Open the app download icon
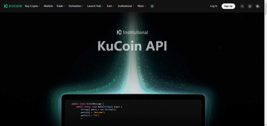The image size is (267, 126). tap(250, 6)
